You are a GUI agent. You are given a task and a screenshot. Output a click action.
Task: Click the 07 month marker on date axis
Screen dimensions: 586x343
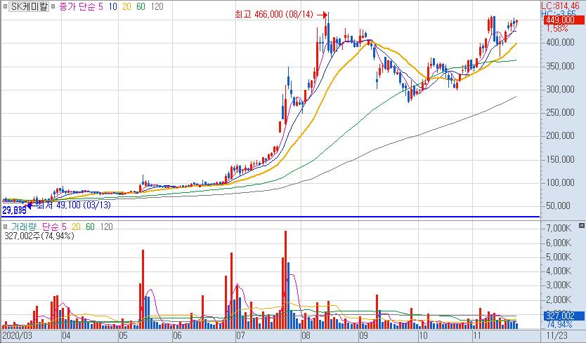click(x=240, y=335)
